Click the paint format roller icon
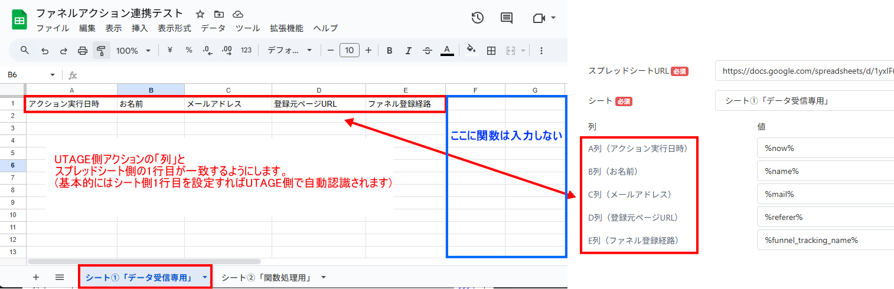The image size is (894, 289). point(102,51)
